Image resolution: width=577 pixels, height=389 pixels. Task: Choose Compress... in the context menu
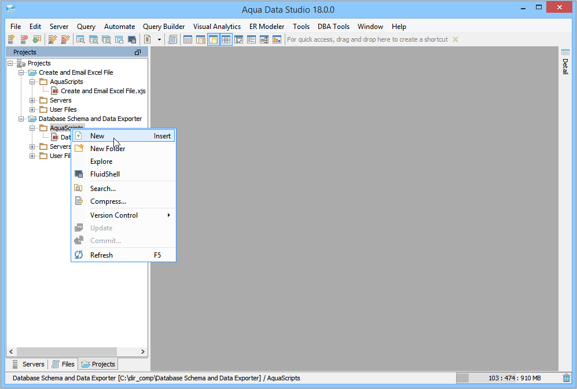point(124,201)
